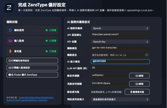Click the orange microphone icon beside 麥克風

click(x=10, y=51)
